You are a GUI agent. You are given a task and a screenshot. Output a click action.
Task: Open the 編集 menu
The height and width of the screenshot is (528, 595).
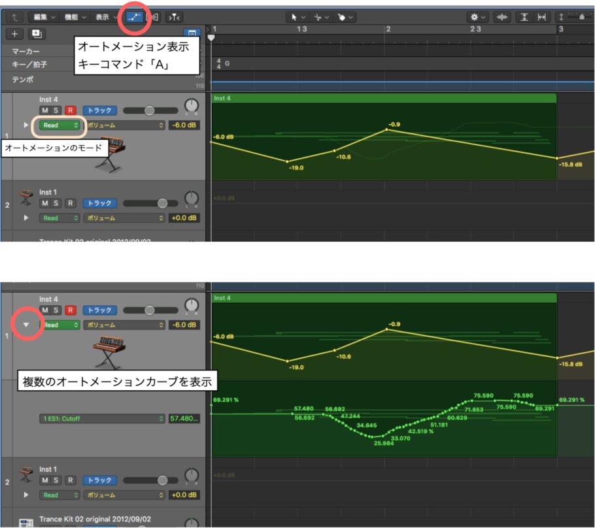41,16
